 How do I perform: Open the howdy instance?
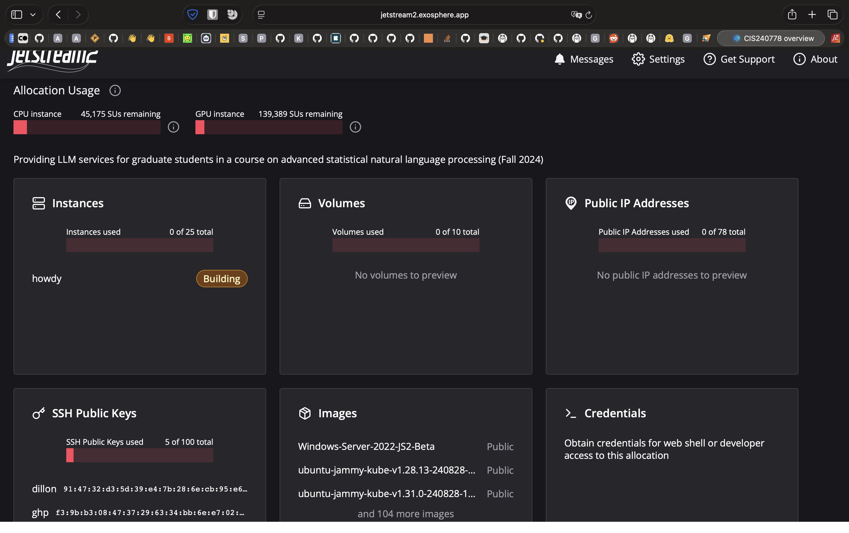(47, 279)
